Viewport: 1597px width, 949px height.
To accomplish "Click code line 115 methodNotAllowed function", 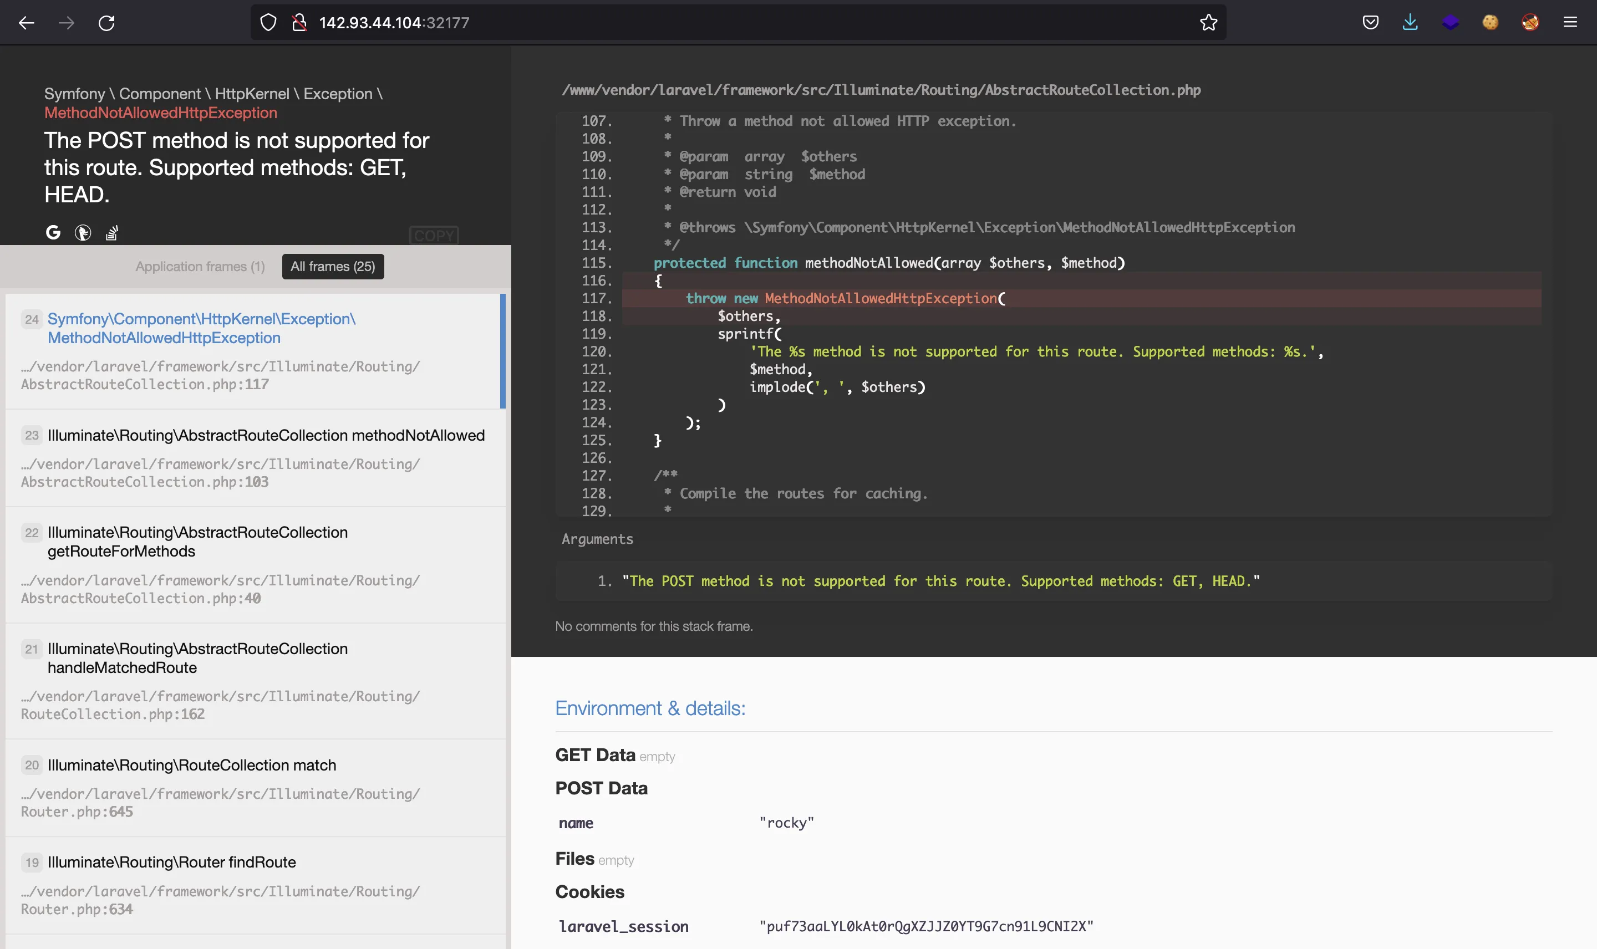I will click(889, 263).
